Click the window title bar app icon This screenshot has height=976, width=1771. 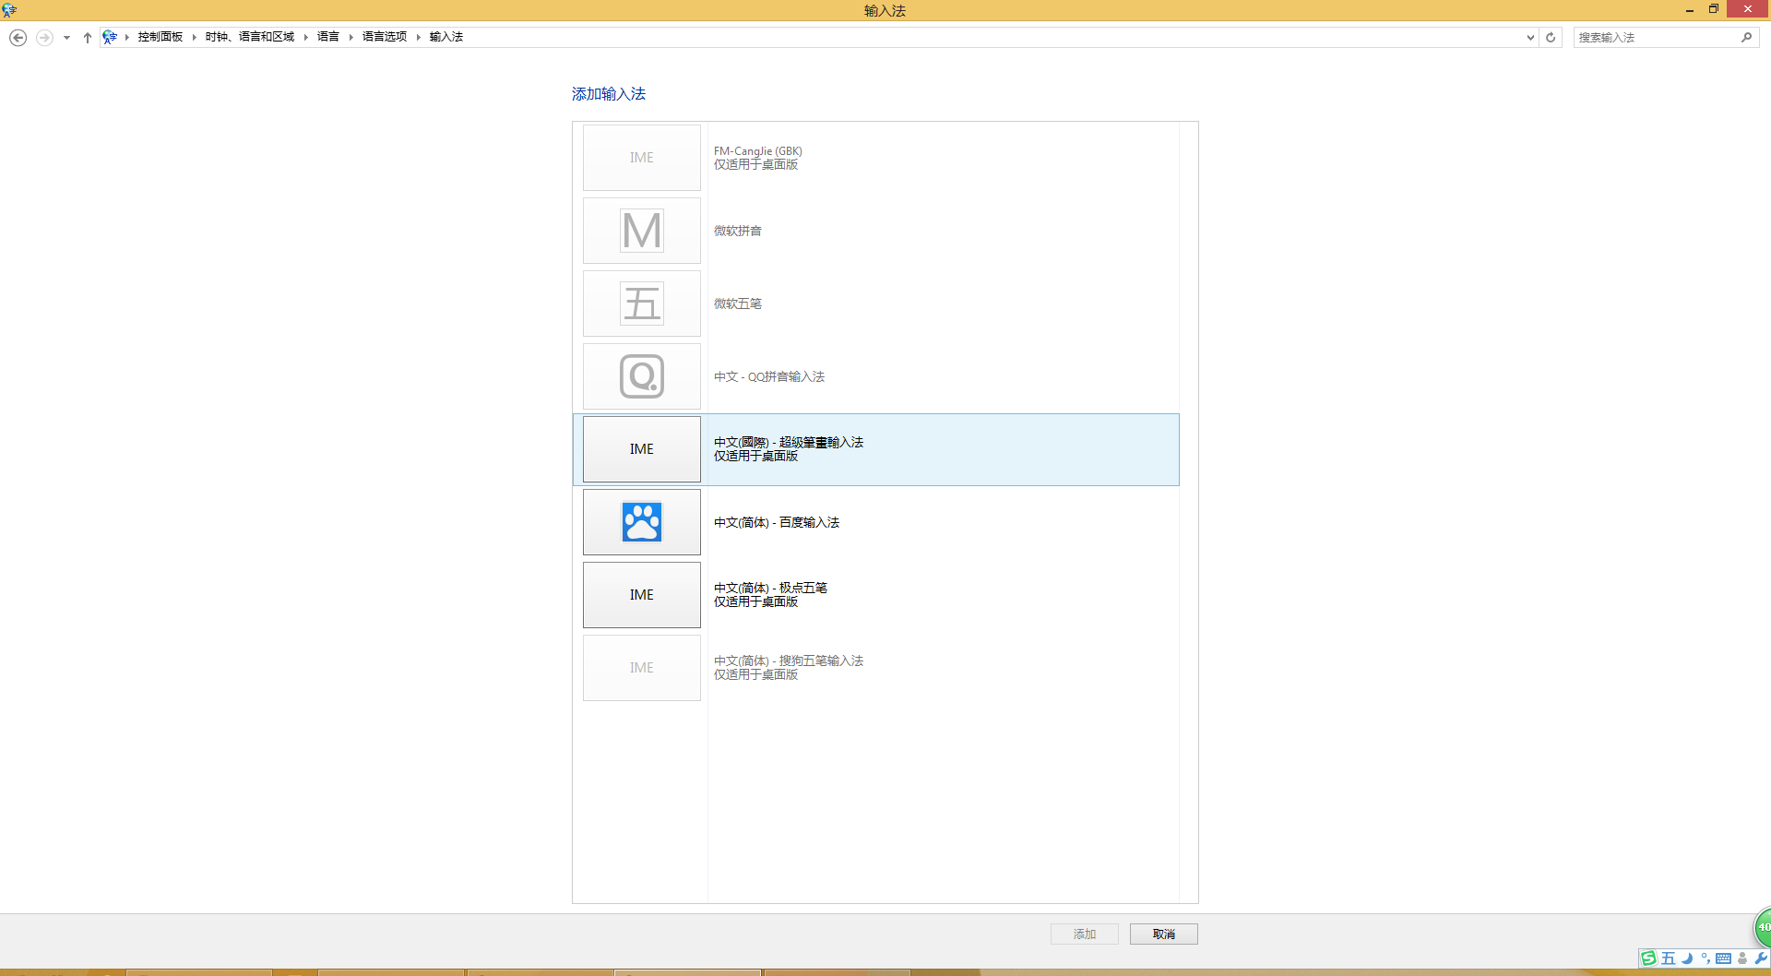tap(9, 10)
